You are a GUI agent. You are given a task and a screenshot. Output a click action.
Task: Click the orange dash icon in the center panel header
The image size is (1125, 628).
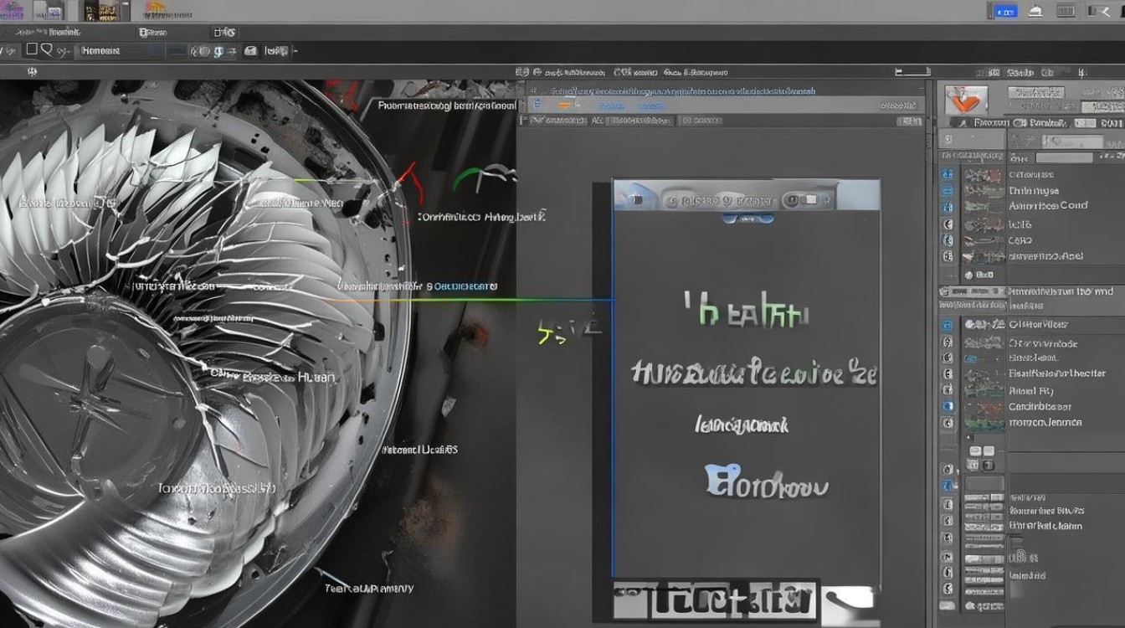pyautogui.click(x=564, y=105)
